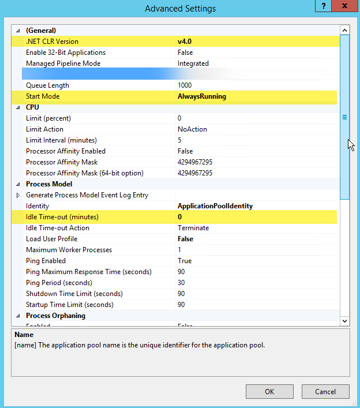Select the Identity property
Viewport: 360px width, 408px height.
point(37,206)
